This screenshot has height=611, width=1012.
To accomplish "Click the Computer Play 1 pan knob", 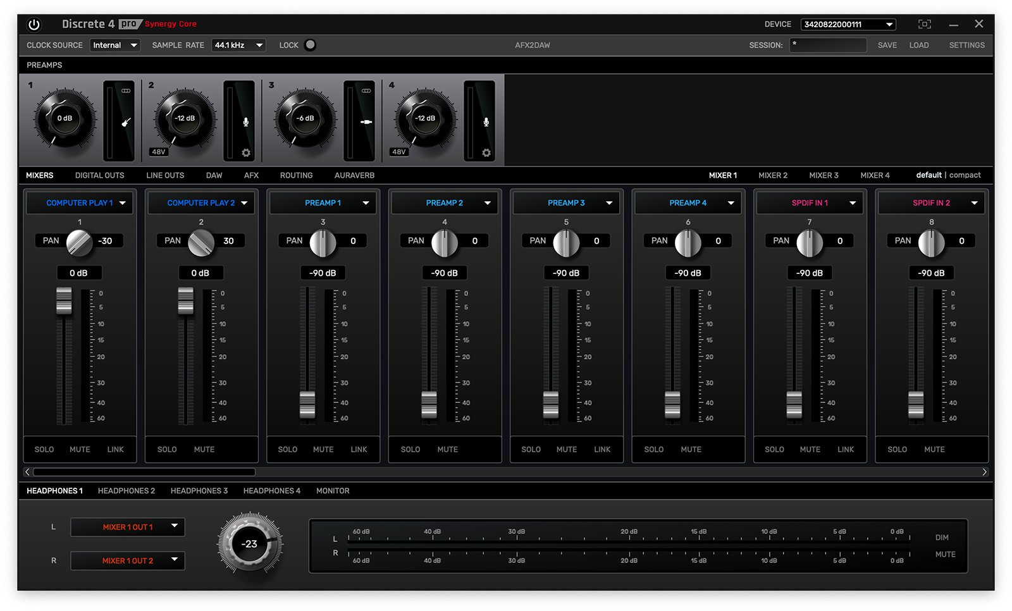I will tap(79, 243).
